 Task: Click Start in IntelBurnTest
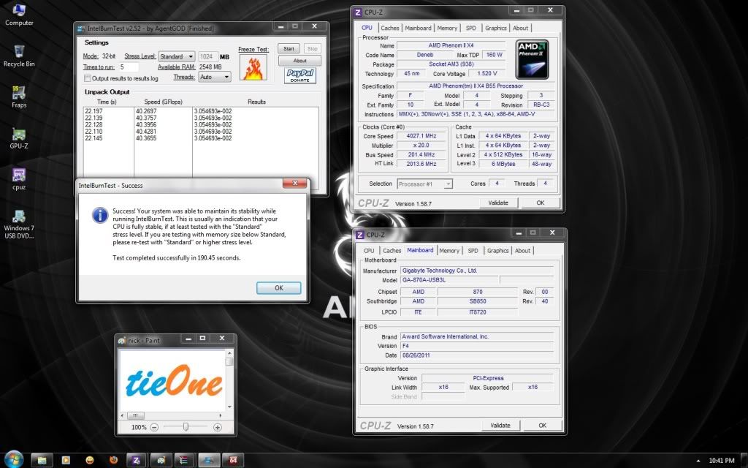[x=289, y=49]
